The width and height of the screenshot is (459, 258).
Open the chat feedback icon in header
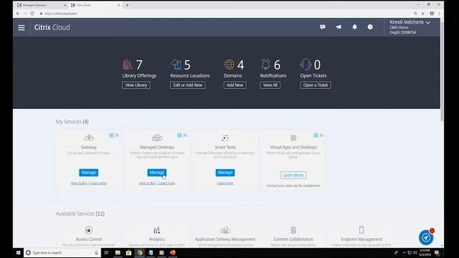[323, 27]
